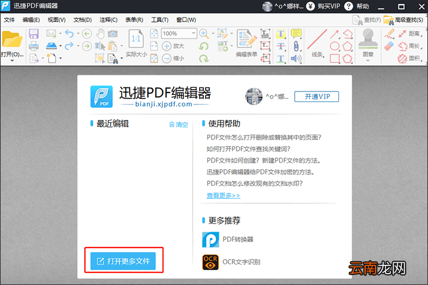This screenshot has width=428, height=285.
Task: Click the zoom out 缩小 button
Action: pyautogui.click(x=173, y=58)
